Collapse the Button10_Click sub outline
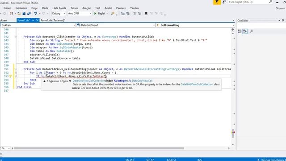The height and width of the screenshot is (161, 286). click(16, 37)
